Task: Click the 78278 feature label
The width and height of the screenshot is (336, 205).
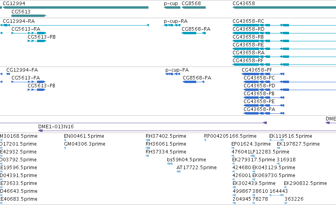Action: pyautogui.click(x=260, y=199)
